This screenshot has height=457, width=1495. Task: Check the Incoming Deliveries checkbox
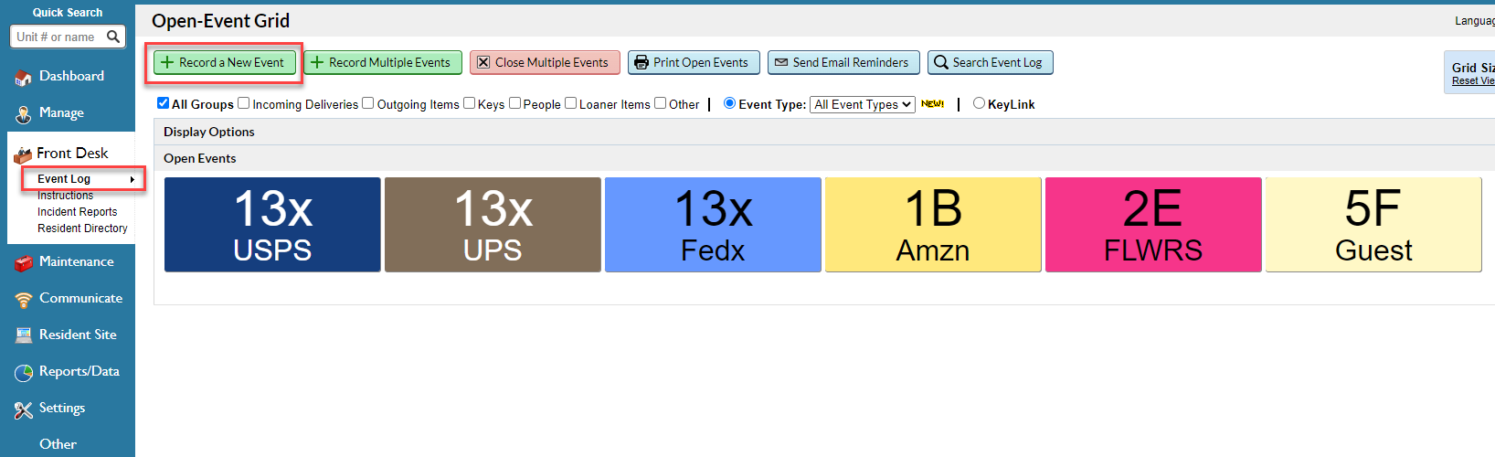(244, 103)
